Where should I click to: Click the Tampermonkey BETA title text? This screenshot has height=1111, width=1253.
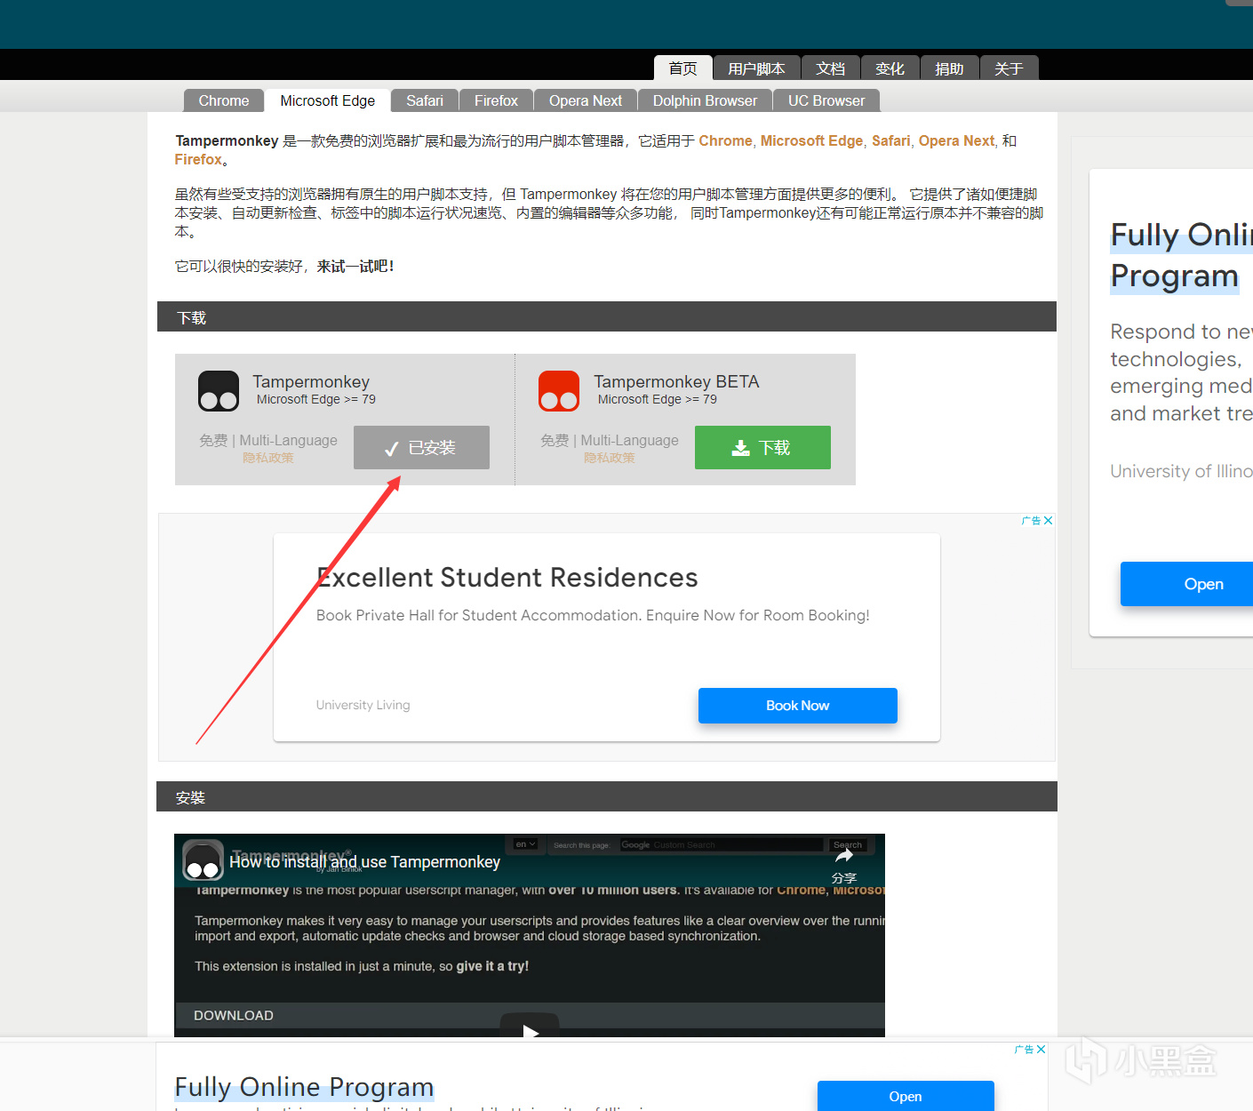click(x=676, y=381)
